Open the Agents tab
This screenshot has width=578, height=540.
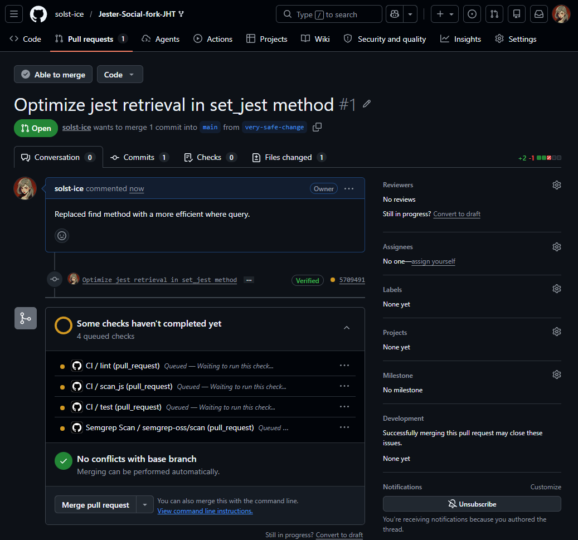[161, 39]
